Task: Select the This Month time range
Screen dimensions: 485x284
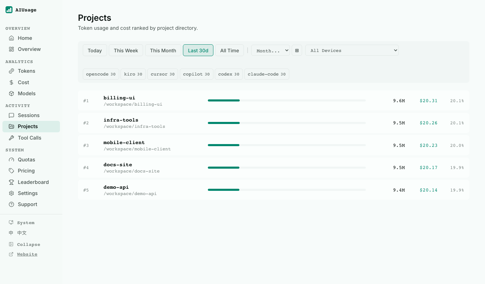Action: (x=163, y=50)
